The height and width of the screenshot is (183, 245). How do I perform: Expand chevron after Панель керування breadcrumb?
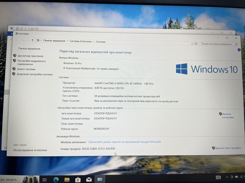pyautogui.click(x=67, y=41)
